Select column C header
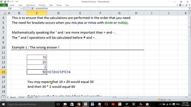191x107 pixels. pyautogui.click(x=37, y=13)
